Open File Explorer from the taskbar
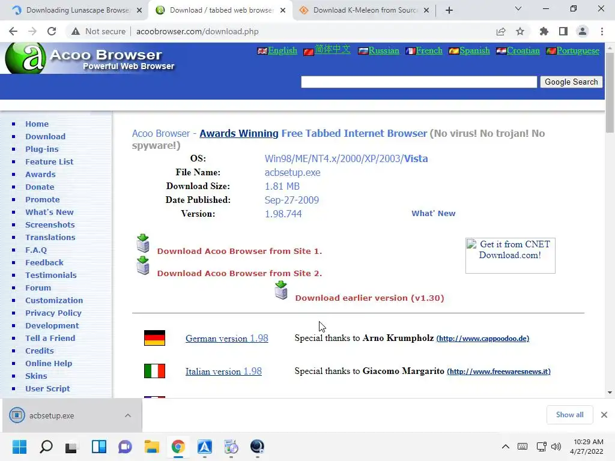 point(152,447)
